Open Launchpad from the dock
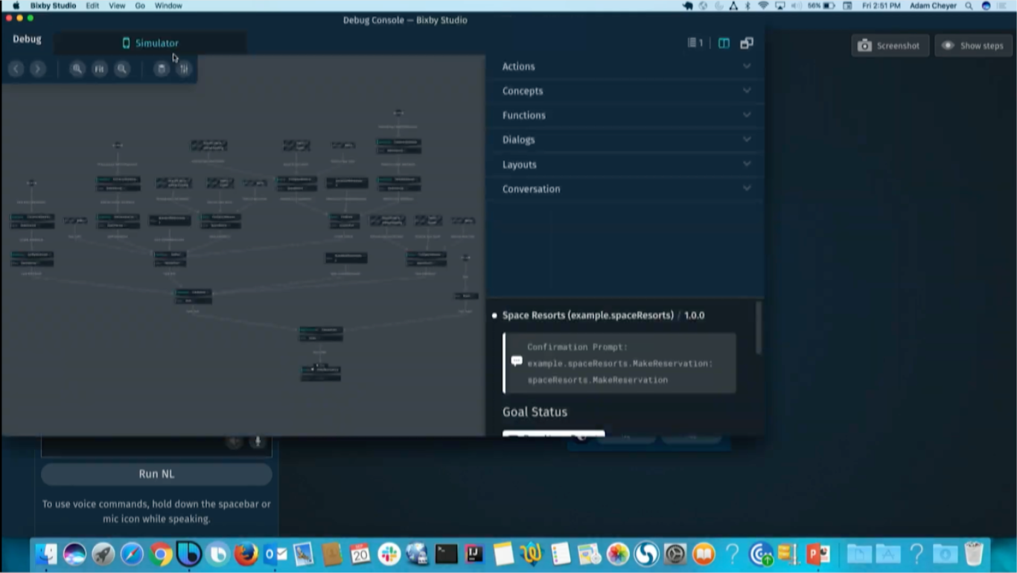 pos(103,554)
